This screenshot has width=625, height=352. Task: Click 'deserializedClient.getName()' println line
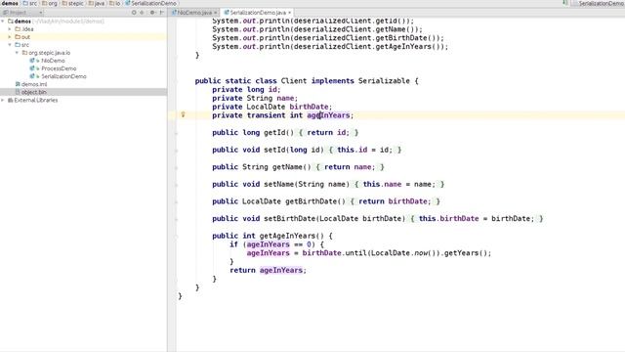click(x=316, y=29)
